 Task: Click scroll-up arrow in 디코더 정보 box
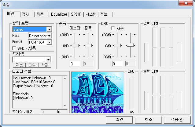pyautogui.click(x=65, y=78)
